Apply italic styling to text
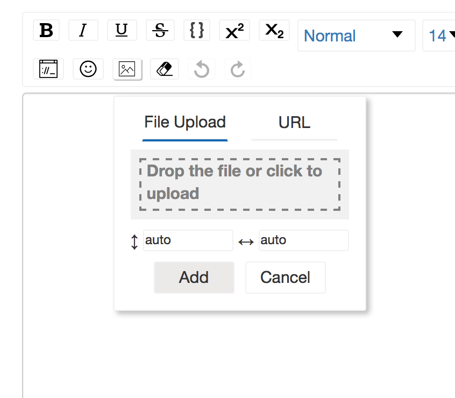This screenshot has width=455, height=398. [83, 30]
